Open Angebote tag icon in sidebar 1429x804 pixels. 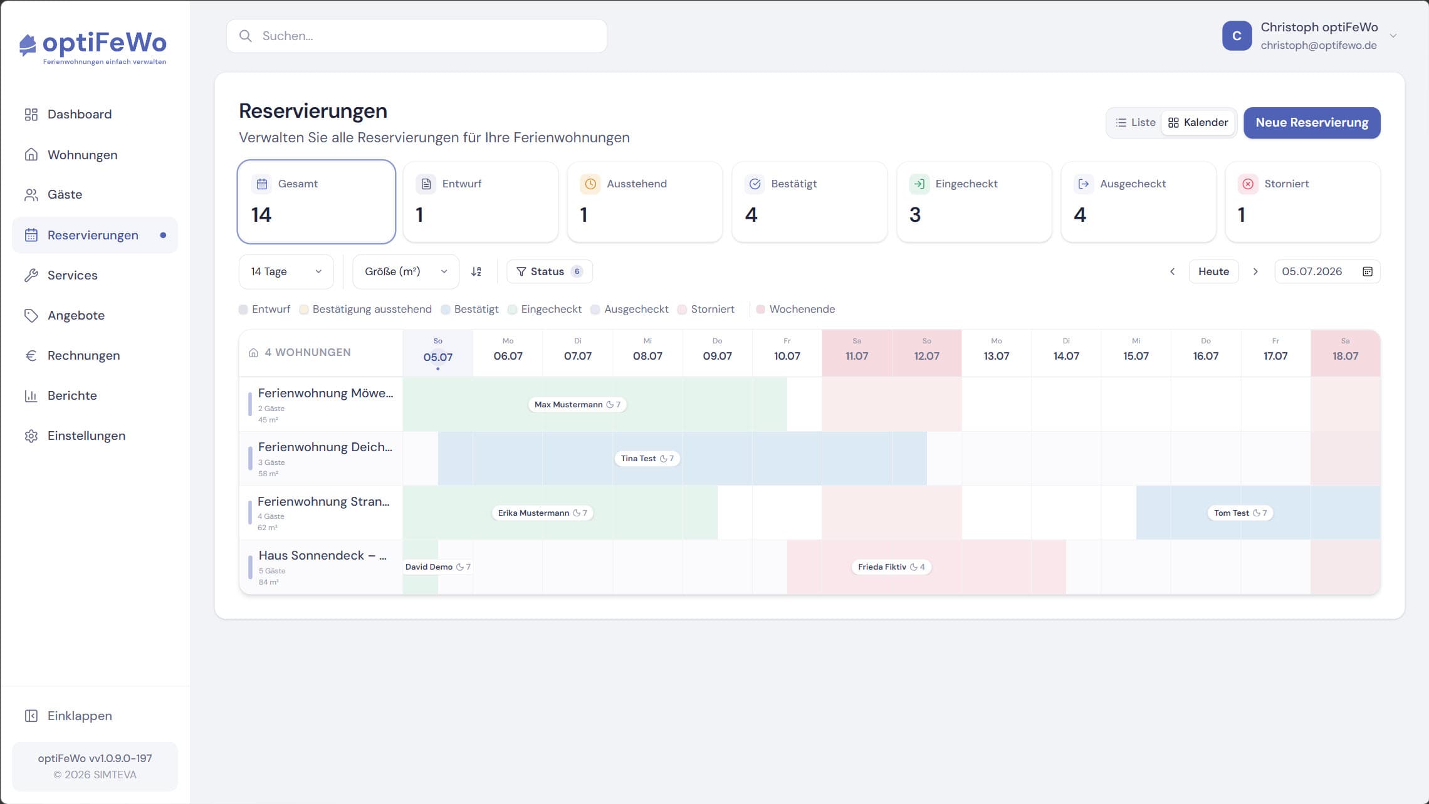(31, 315)
